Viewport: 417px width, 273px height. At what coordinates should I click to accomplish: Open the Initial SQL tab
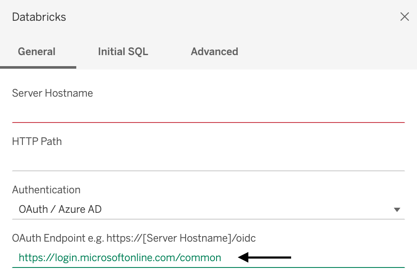point(123,52)
